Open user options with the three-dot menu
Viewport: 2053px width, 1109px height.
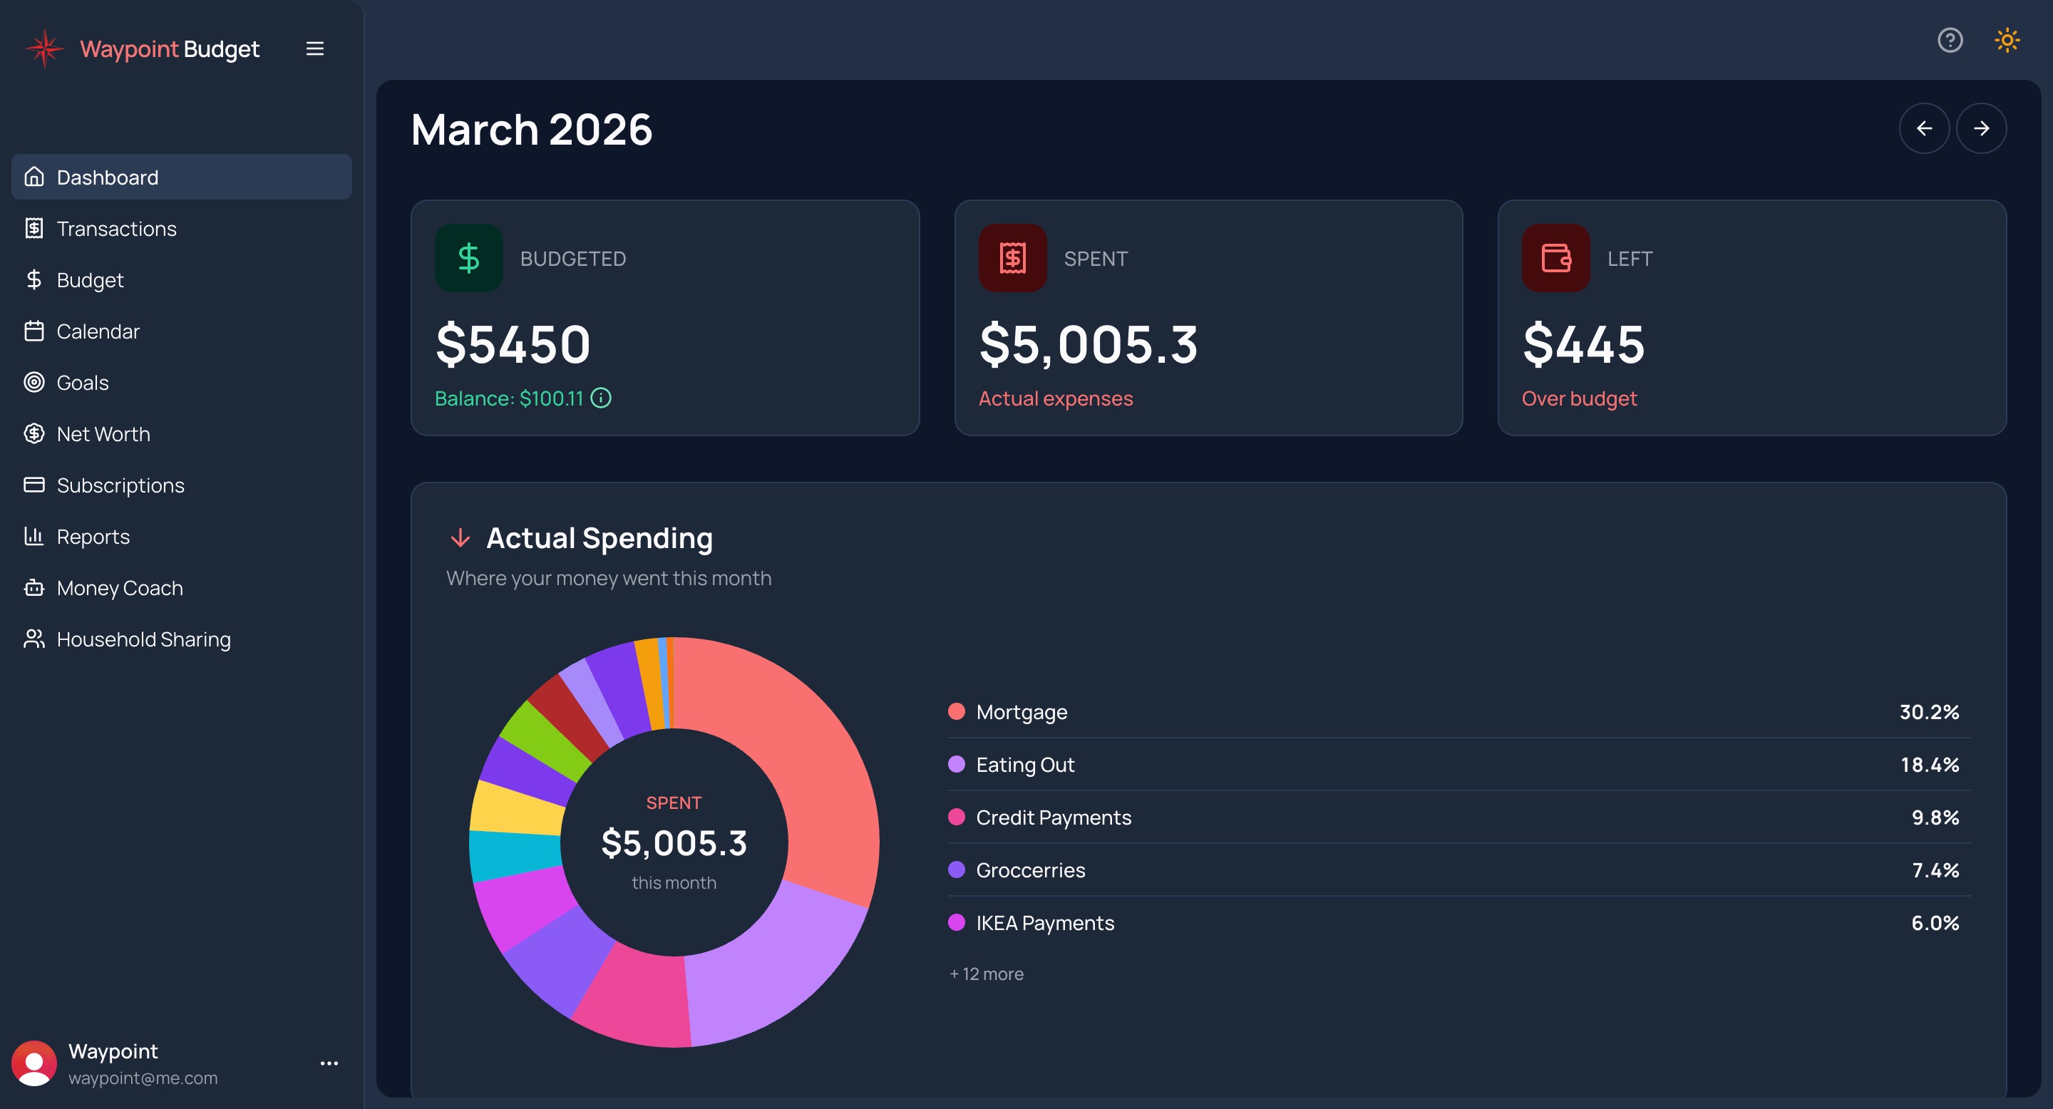coord(329,1063)
